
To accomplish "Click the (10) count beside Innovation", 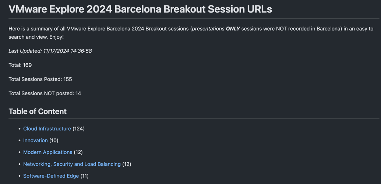I will (54, 141).
